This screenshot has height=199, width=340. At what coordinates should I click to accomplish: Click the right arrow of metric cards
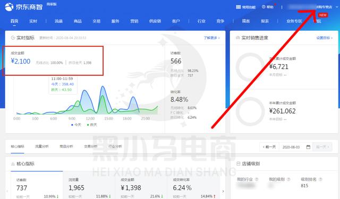point(223,192)
